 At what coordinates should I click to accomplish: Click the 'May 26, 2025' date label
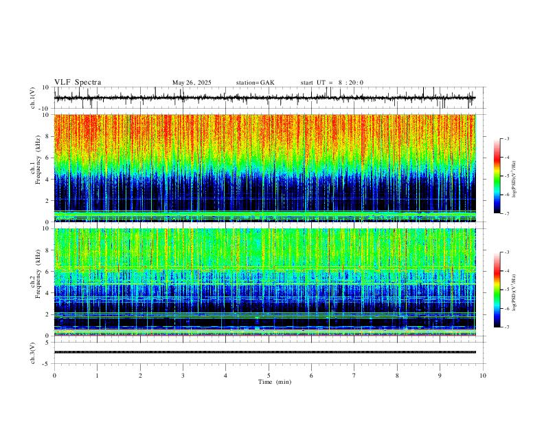click(192, 83)
